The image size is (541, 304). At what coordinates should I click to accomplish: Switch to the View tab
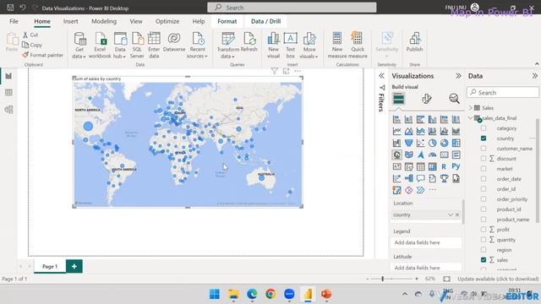coord(136,21)
